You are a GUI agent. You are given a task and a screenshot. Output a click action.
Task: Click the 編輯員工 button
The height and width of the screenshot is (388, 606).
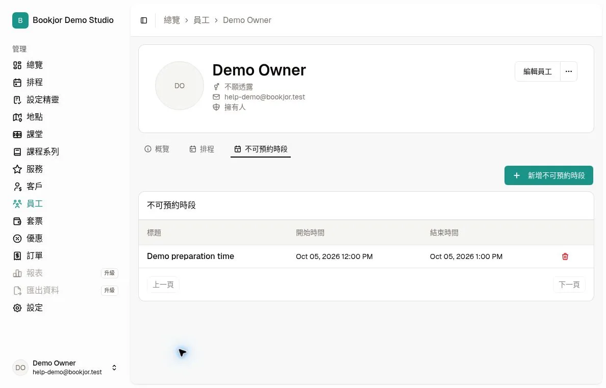537,71
